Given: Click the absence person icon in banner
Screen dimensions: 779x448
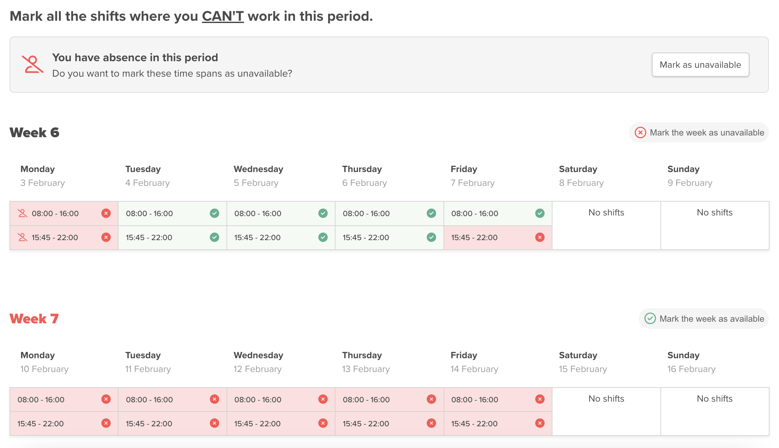Looking at the screenshot, I should (x=32, y=64).
